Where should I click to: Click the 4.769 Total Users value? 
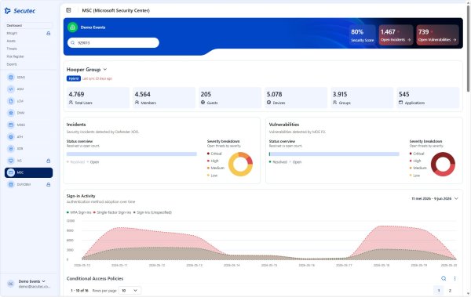(76, 94)
